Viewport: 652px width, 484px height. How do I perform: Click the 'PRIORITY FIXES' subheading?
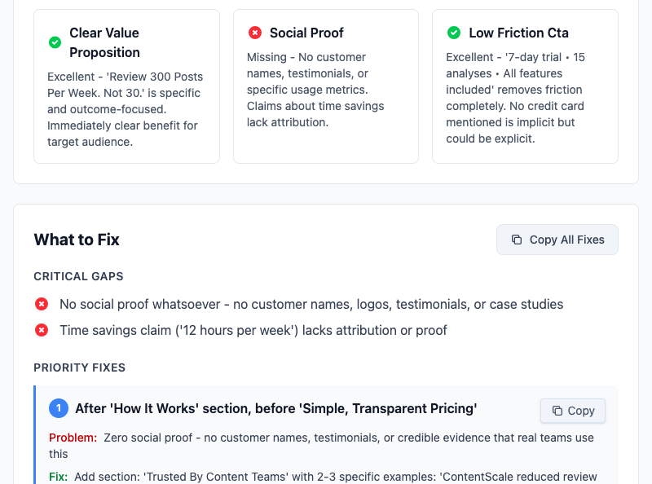[x=79, y=367]
